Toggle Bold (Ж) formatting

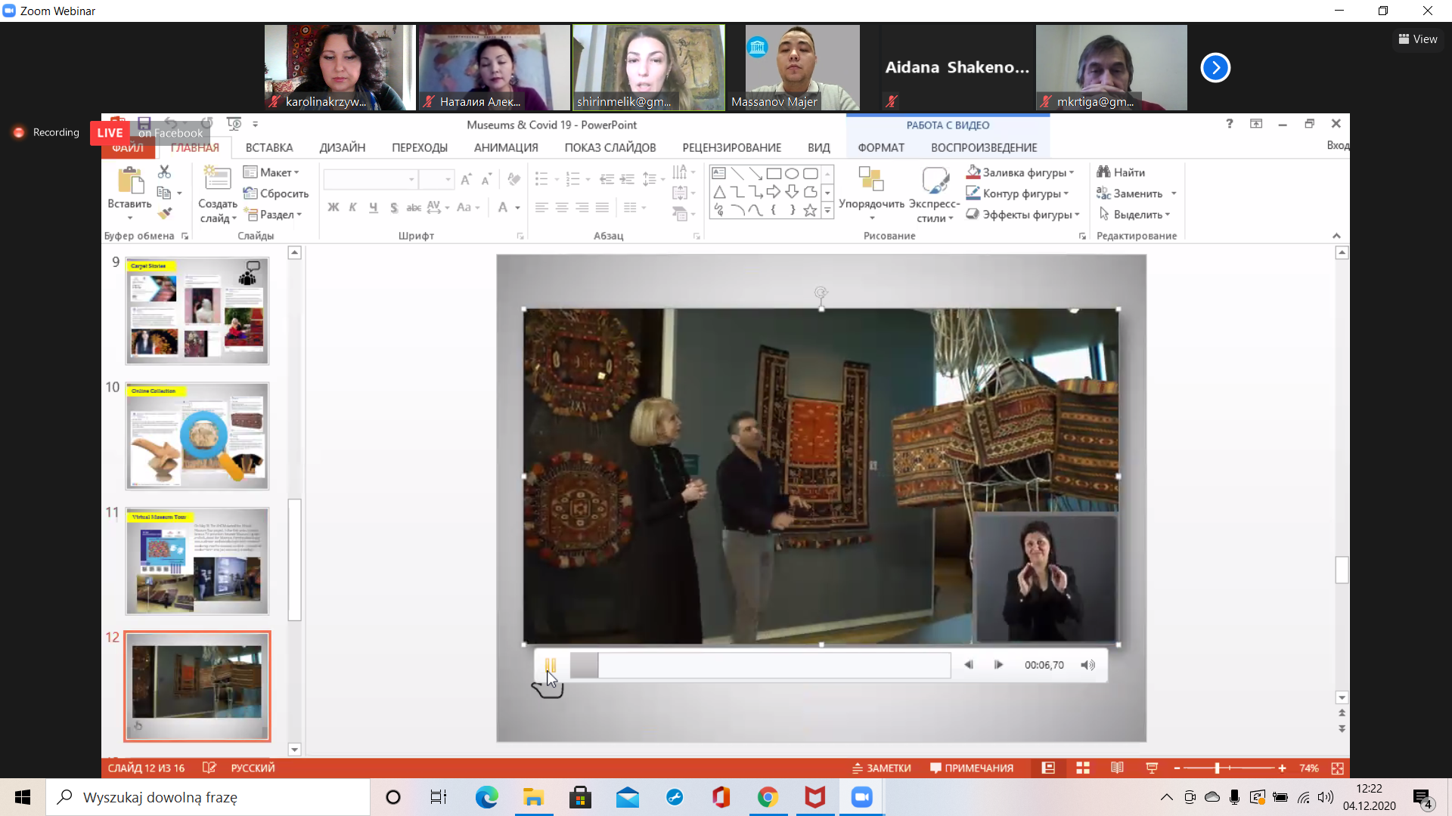(x=333, y=207)
